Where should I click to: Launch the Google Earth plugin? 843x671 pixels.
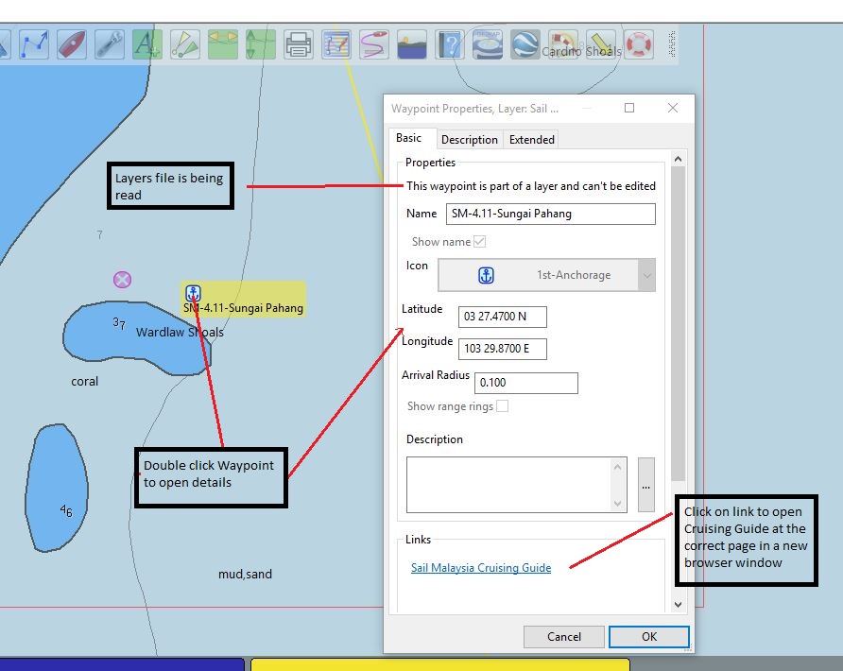525,43
